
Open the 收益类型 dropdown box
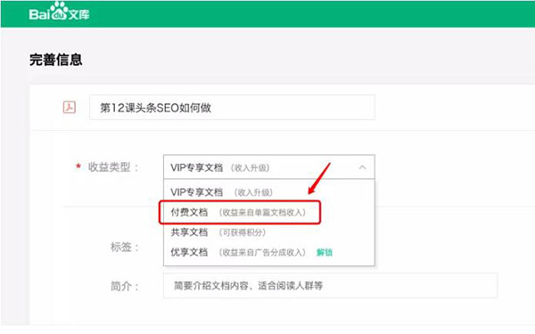point(269,167)
